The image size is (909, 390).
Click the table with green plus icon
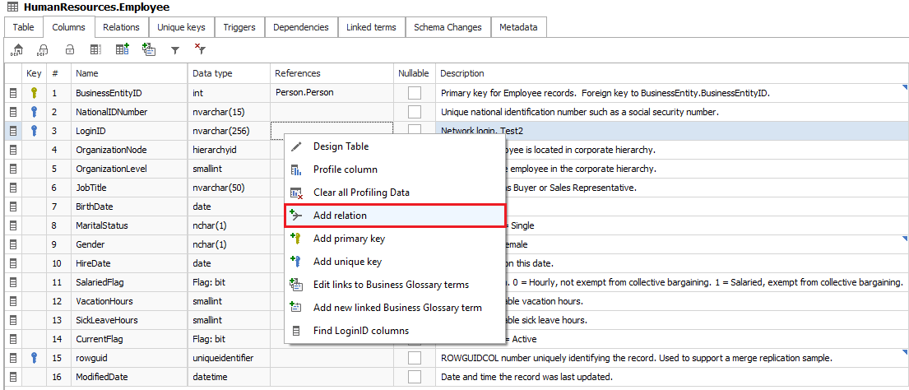coord(123,50)
